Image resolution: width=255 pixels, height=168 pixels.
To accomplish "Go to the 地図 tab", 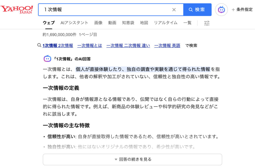I will coord(144,23).
